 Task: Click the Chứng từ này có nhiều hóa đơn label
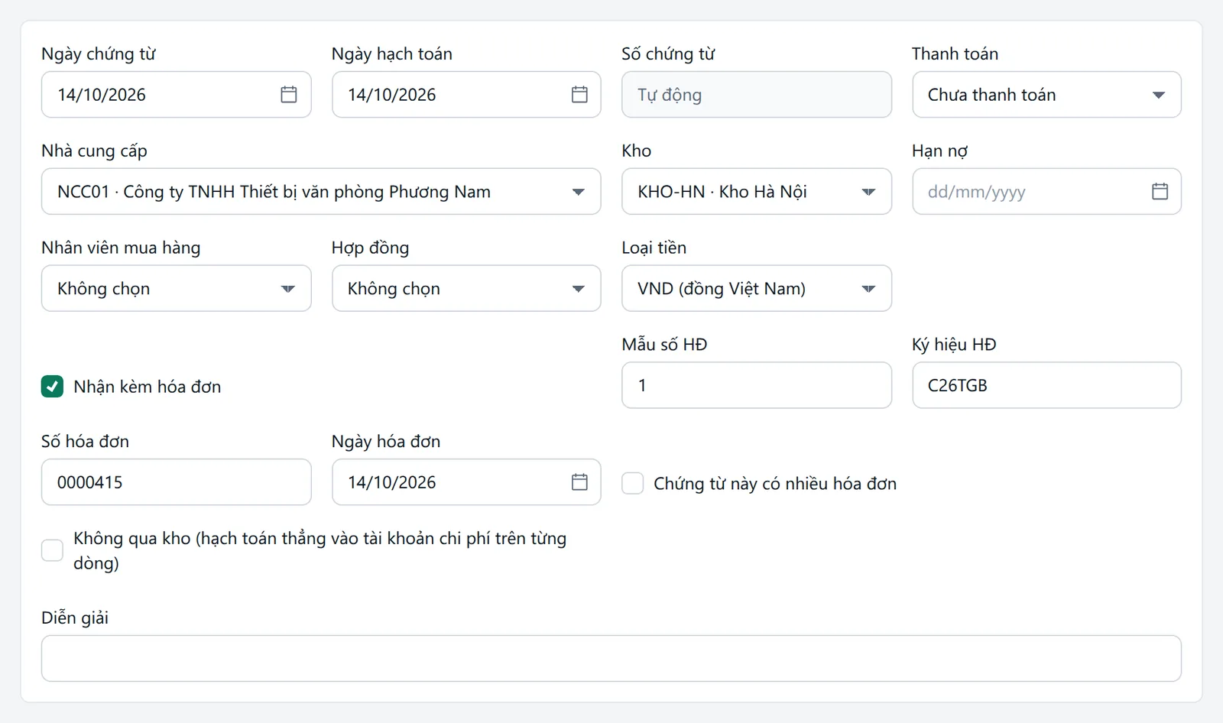(775, 484)
